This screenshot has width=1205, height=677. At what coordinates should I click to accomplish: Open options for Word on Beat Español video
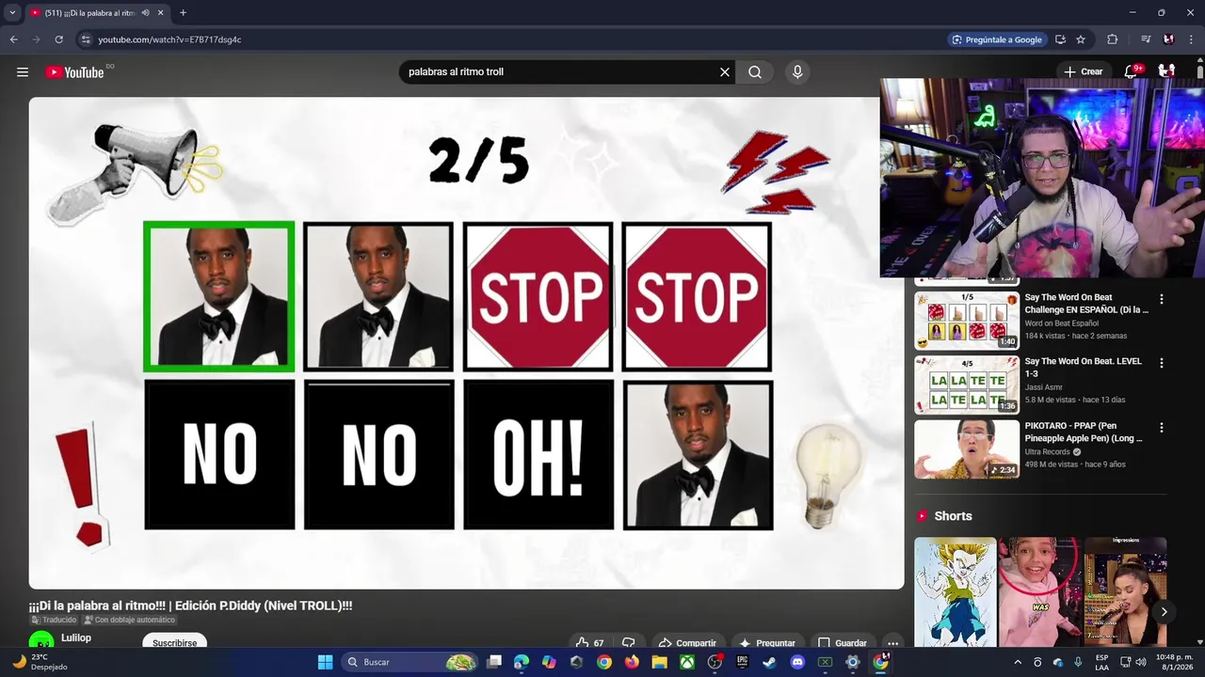point(1161,299)
